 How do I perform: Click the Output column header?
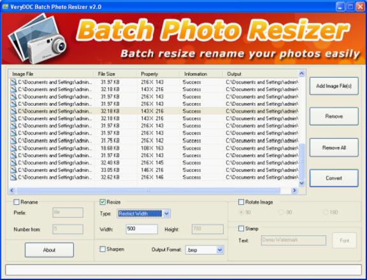261,74
